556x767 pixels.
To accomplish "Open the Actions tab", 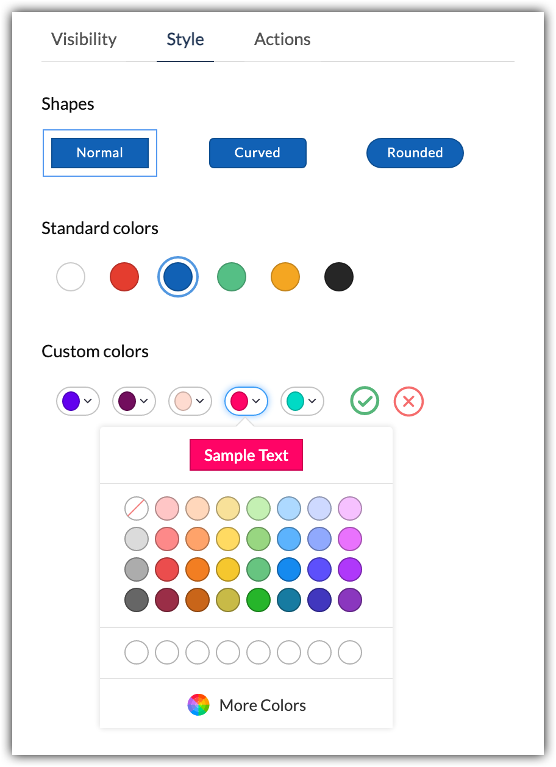I will pos(282,40).
